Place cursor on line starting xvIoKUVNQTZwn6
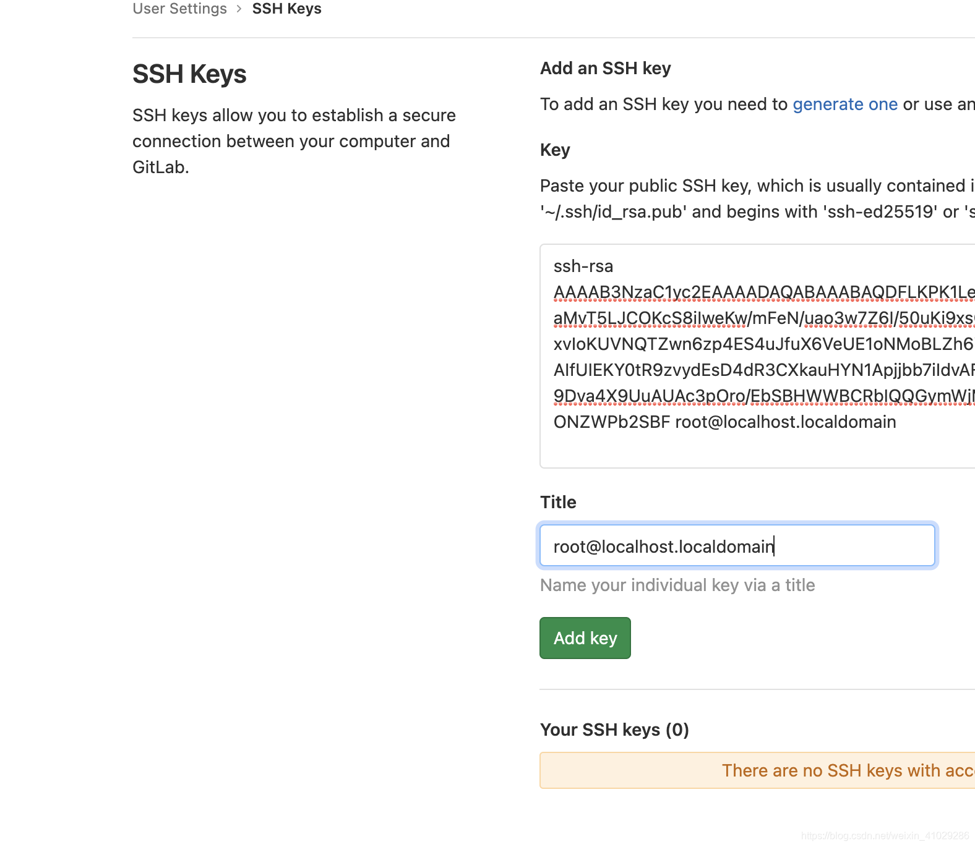 764,344
